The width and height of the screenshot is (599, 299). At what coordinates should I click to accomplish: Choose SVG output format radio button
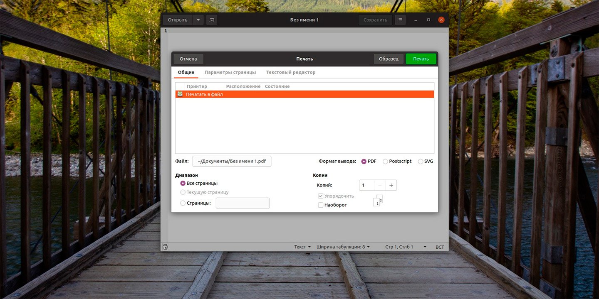point(421,162)
